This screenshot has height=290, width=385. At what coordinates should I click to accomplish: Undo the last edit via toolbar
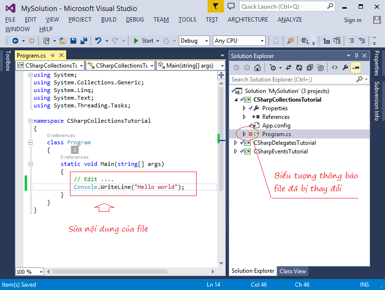point(98,41)
